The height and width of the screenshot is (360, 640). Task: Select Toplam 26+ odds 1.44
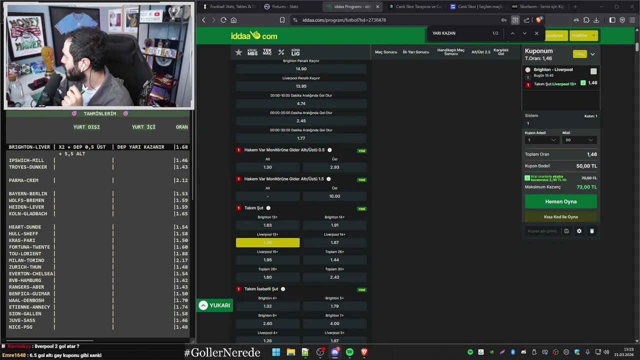pyautogui.click(x=334, y=259)
